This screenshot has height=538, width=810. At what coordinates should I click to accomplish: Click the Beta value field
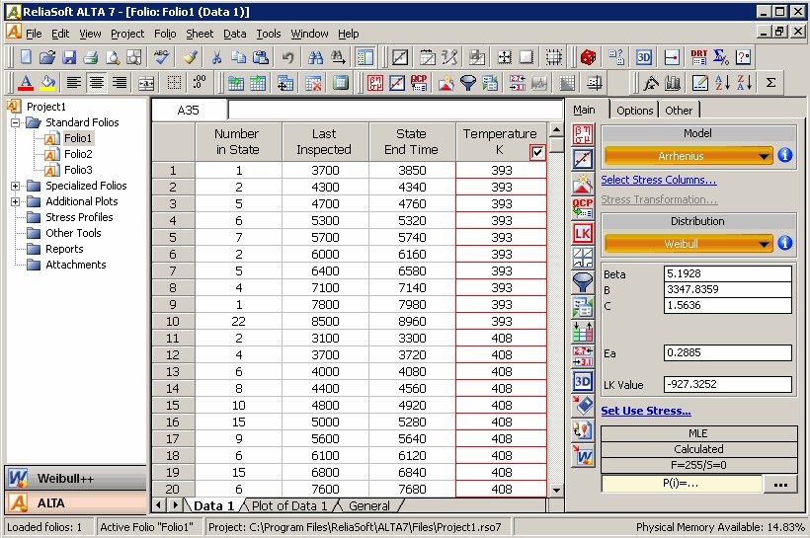pyautogui.click(x=727, y=274)
